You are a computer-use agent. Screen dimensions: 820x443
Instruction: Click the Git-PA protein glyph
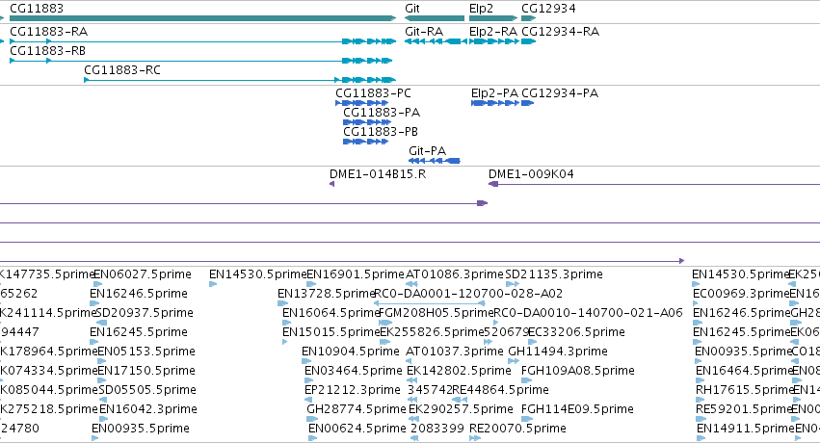pyautogui.click(x=434, y=161)
